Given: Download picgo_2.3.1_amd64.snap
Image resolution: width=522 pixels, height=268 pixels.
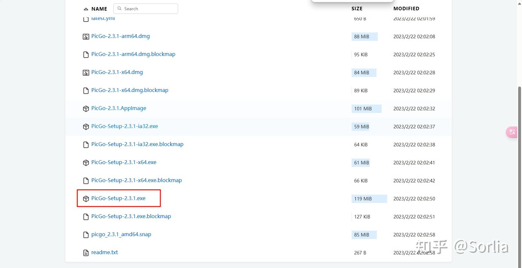Looking at the screenshot, I should coord(121,234).
